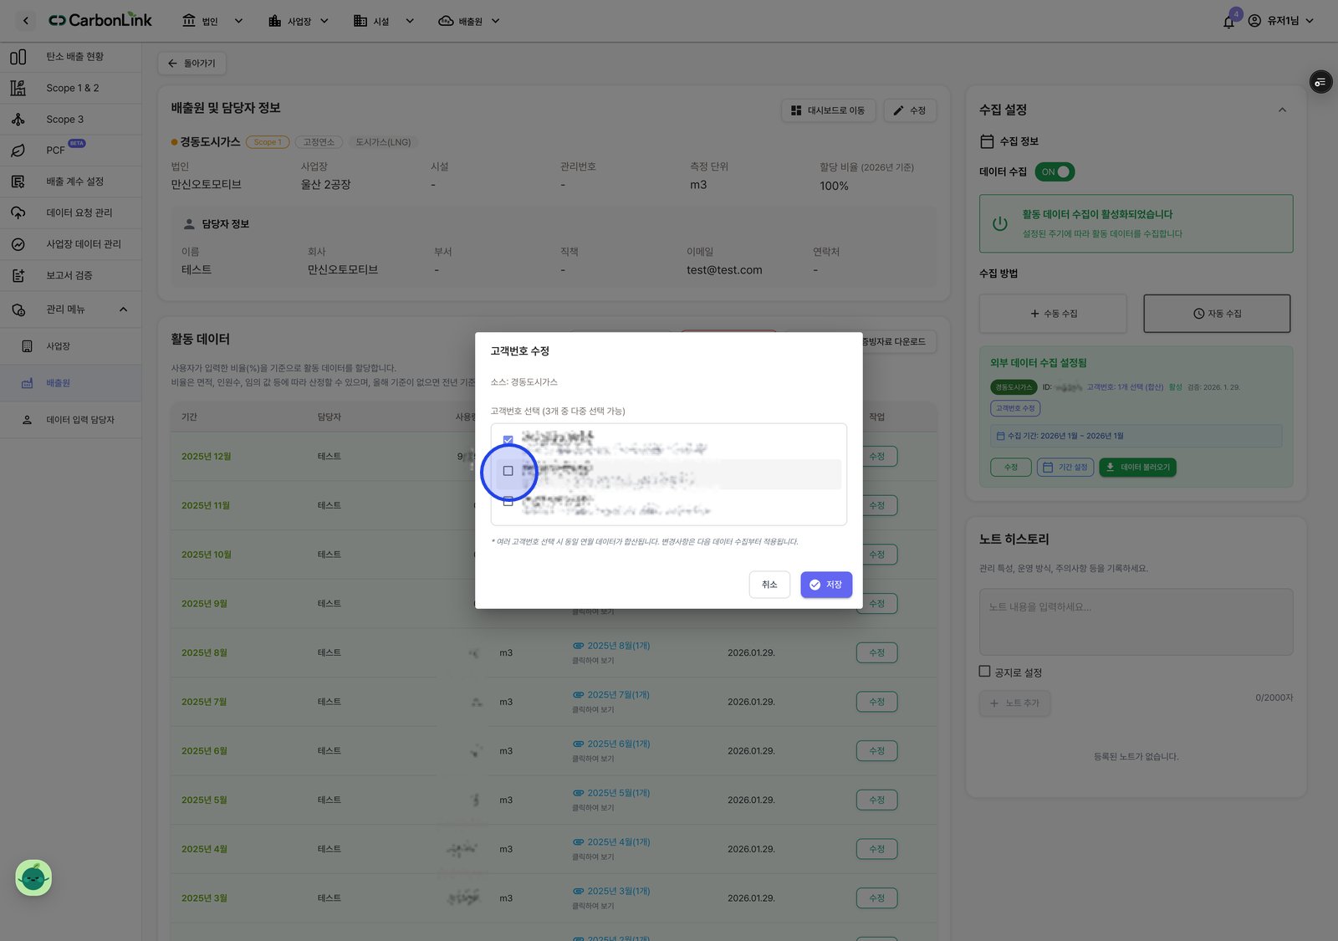The image size is (1338, 941).
Task: Open 보고서 검증 sidebar item
Action: click(70, 275)
